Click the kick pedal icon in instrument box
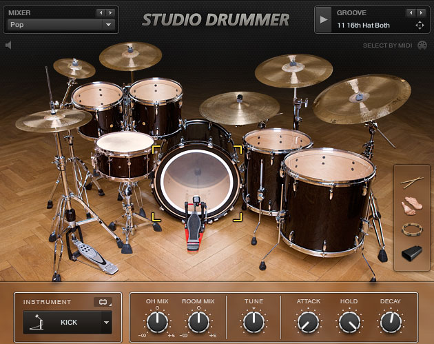This screenshot has width=434, height=344. [x=37, y=322]
